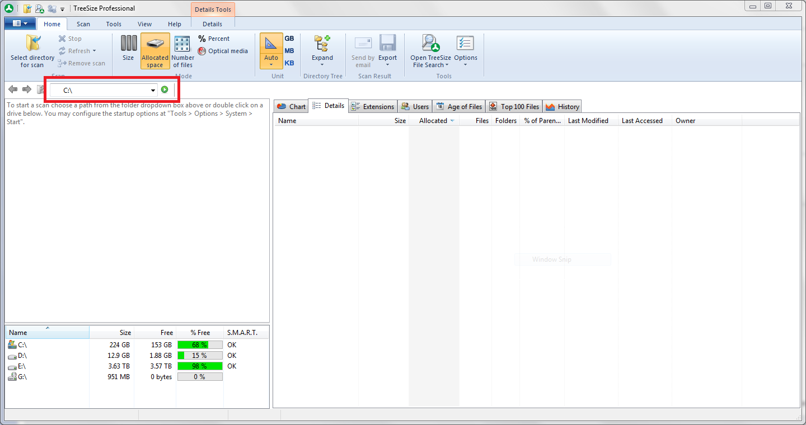
Task: Click the green start scan arrow
Action: (165, 90)
